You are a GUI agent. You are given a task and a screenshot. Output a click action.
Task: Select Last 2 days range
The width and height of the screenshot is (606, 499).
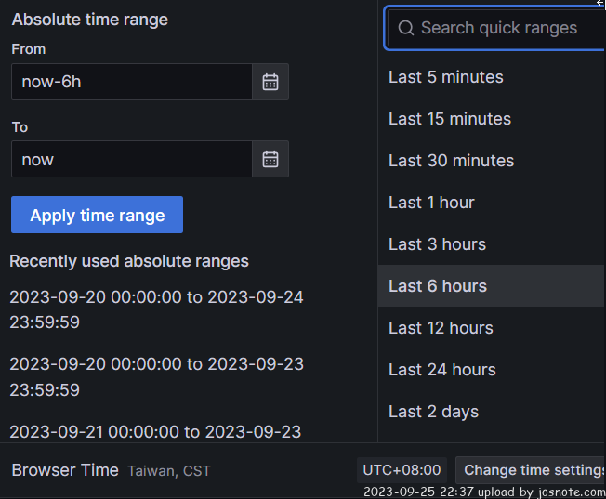point(433,412)
